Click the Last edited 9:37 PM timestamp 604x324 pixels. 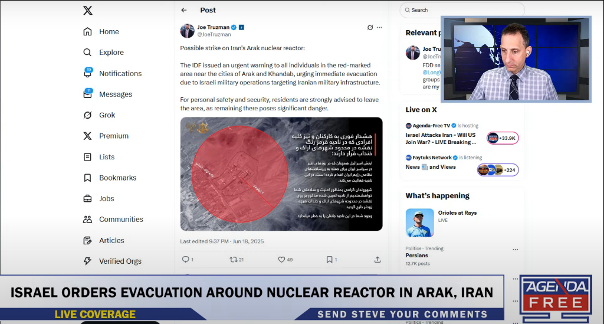click(x=222, y=241)
